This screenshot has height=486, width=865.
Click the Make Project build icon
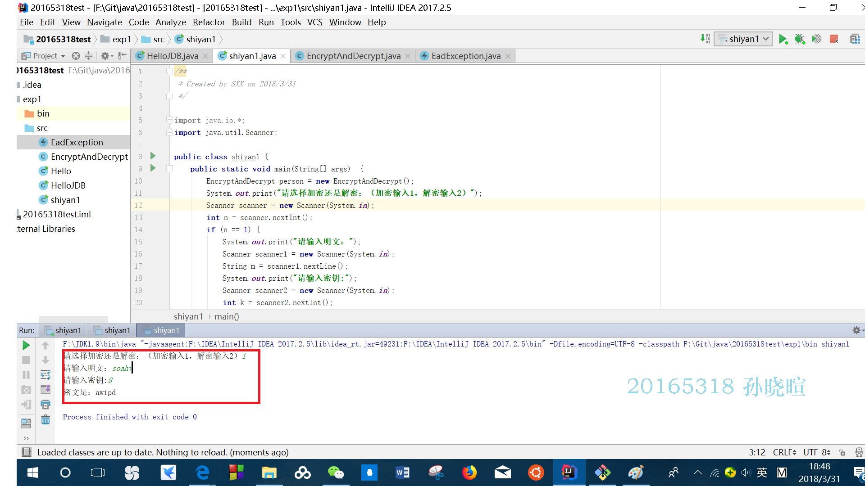[705, 39]
